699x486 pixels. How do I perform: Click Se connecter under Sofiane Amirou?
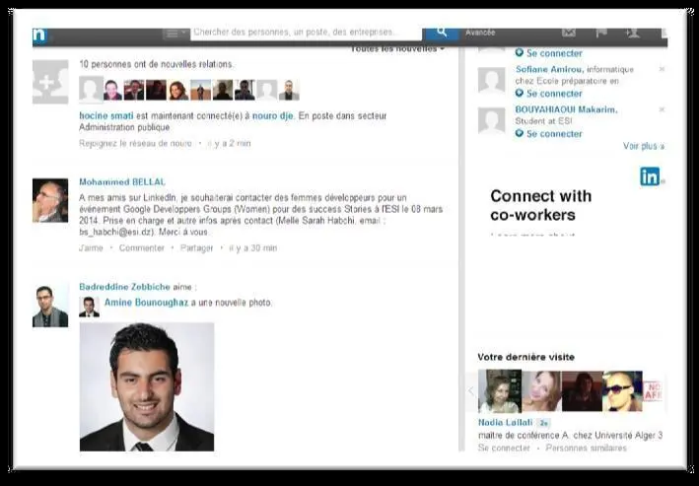click(x=553, y=94)
